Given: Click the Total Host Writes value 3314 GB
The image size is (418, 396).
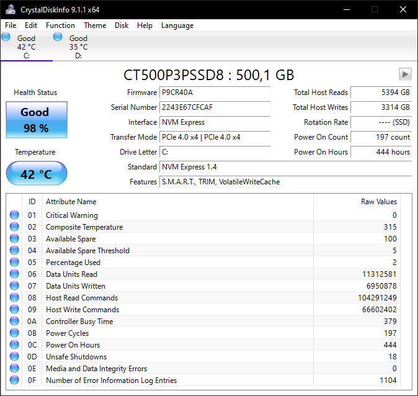Looking at the screenshot, I should pos(381,107).
